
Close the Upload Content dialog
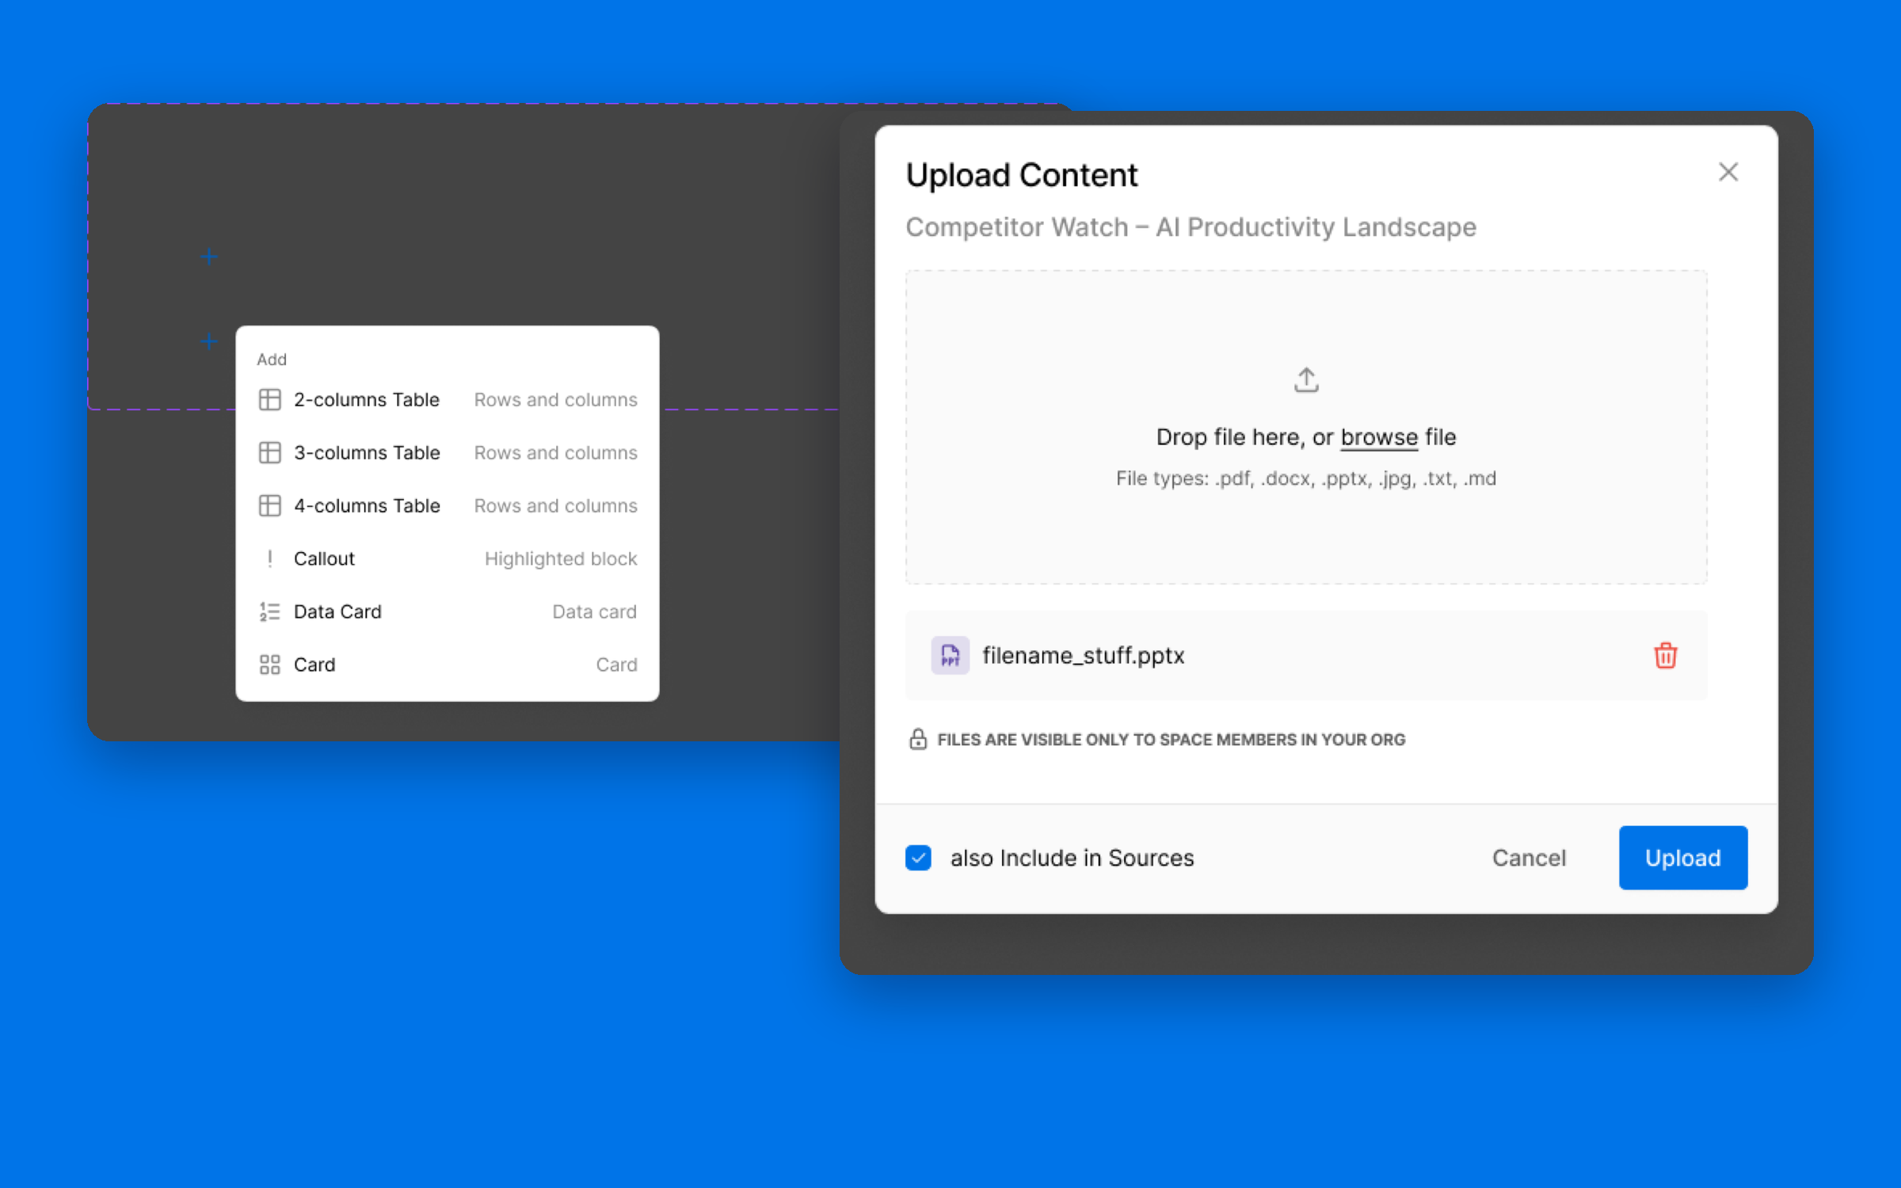tap(1728, 172)
